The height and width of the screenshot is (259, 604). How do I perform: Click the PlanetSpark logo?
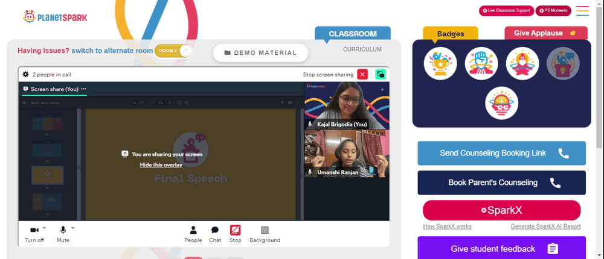pyautogui.click(x=55, y=16)
